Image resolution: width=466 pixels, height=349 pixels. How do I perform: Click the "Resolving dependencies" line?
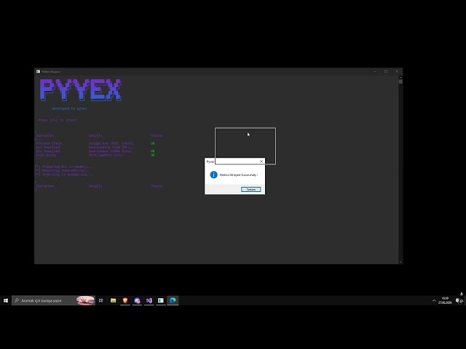click(x=63, y=171)
